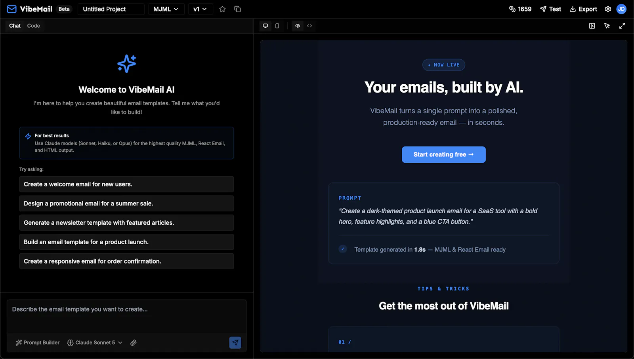Focus the email template description box
Viewport: 634px width, 359px height.
coord(126,317)
